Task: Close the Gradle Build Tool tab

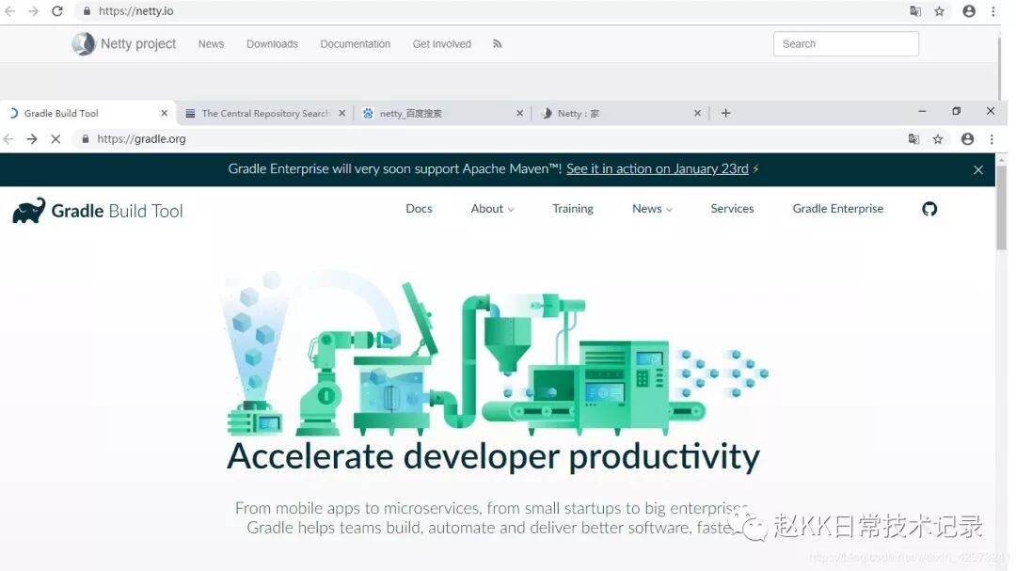Action: coord(164,113)
